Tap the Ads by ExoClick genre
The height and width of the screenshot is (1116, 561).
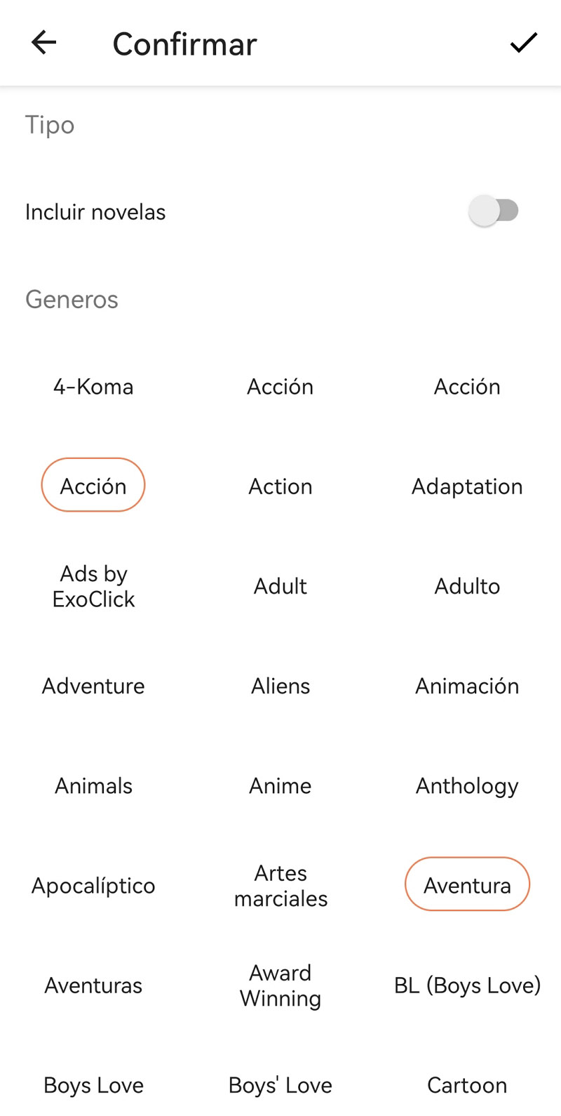click(x=93, y=586)
